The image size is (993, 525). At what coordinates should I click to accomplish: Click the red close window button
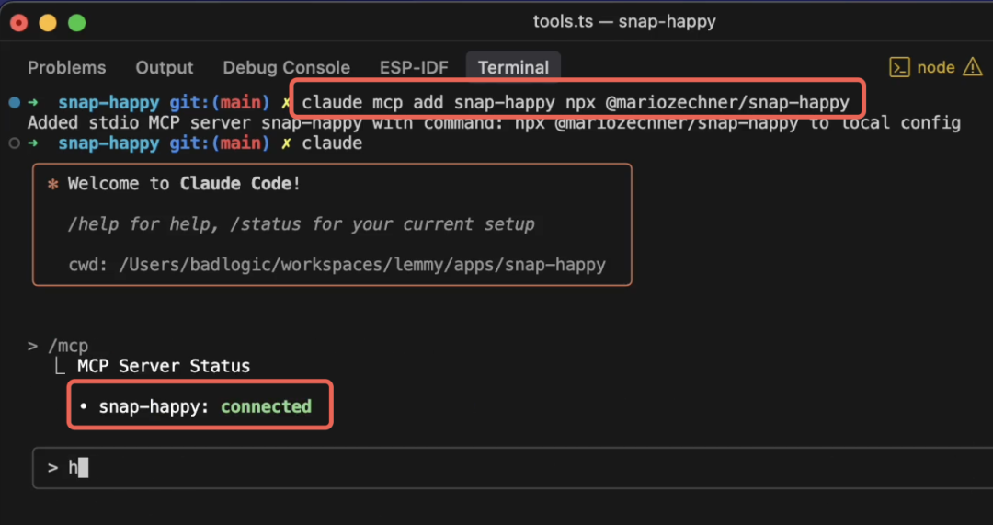tap(19, 23)
